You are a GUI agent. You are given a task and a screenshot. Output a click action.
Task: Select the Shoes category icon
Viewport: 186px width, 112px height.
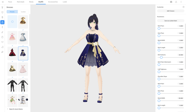[2, 52]
